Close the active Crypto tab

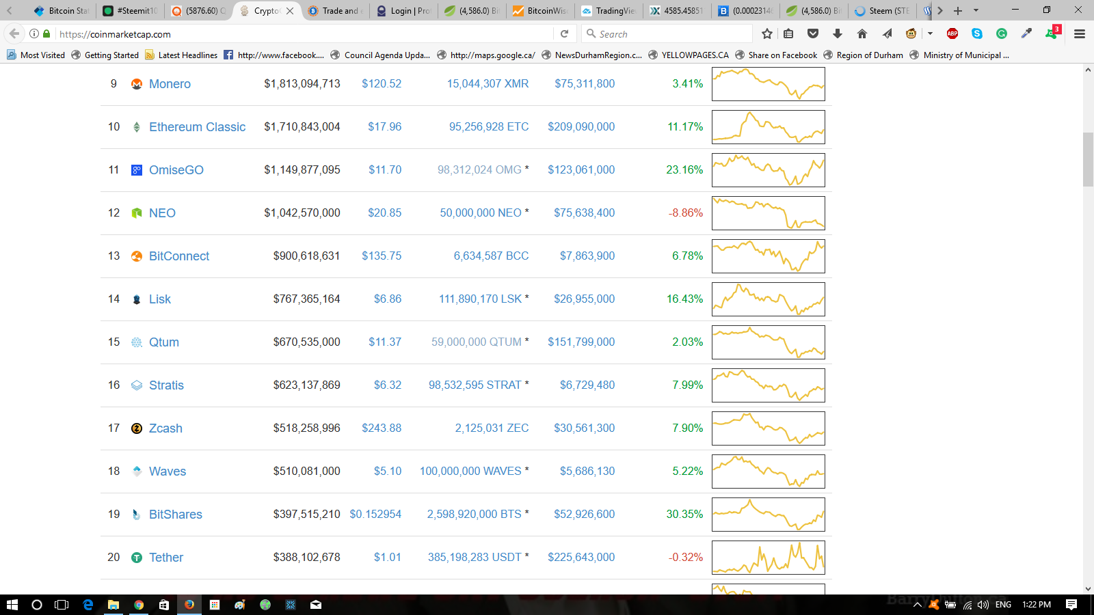coord(290,11)
